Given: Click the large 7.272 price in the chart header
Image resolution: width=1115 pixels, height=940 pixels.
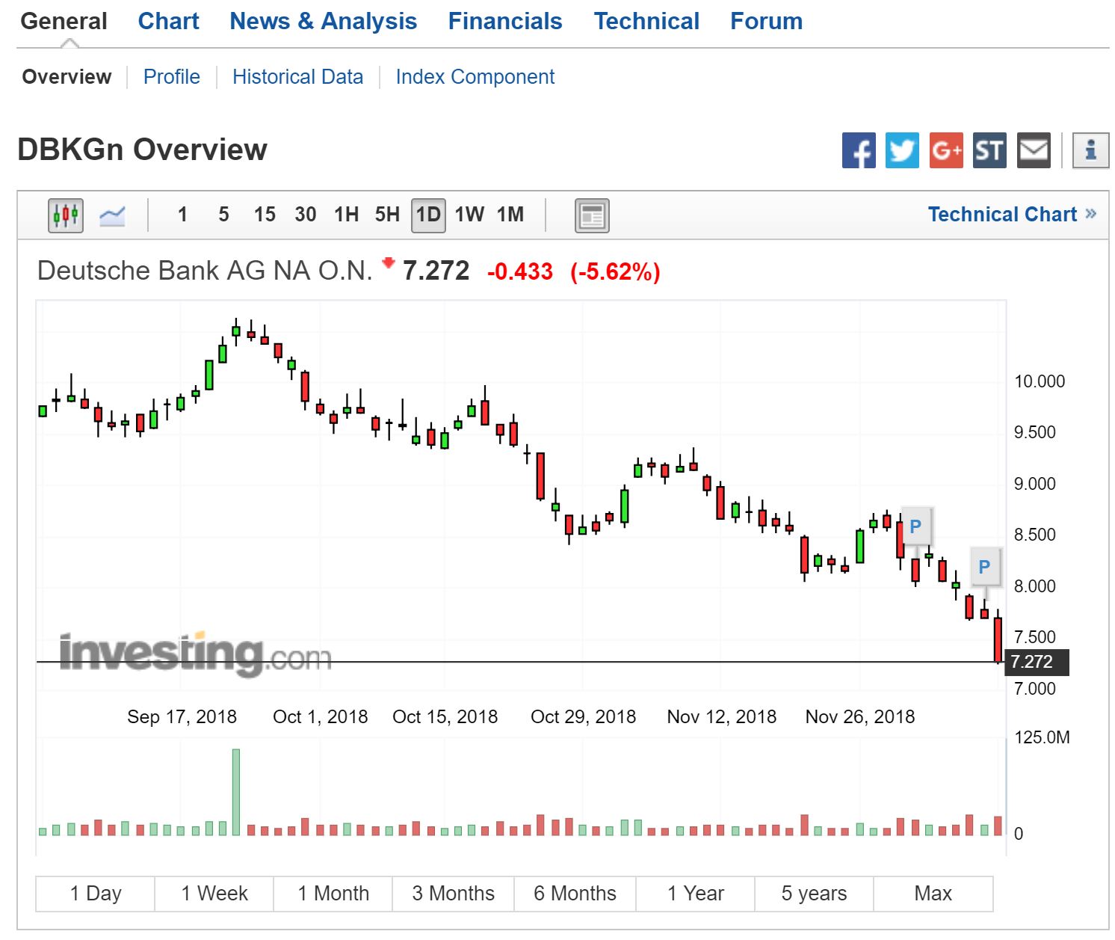Looking at the screenshot, I should [x=436, y=271].
